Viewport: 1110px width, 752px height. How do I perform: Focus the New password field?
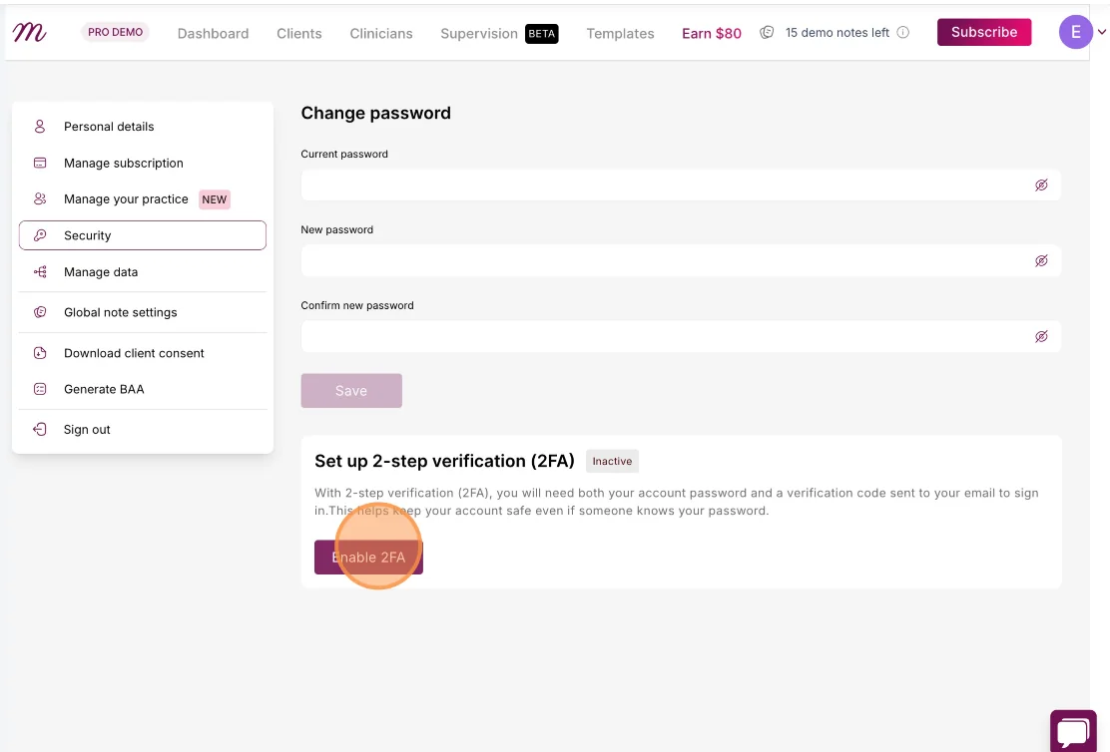point(681,261)
